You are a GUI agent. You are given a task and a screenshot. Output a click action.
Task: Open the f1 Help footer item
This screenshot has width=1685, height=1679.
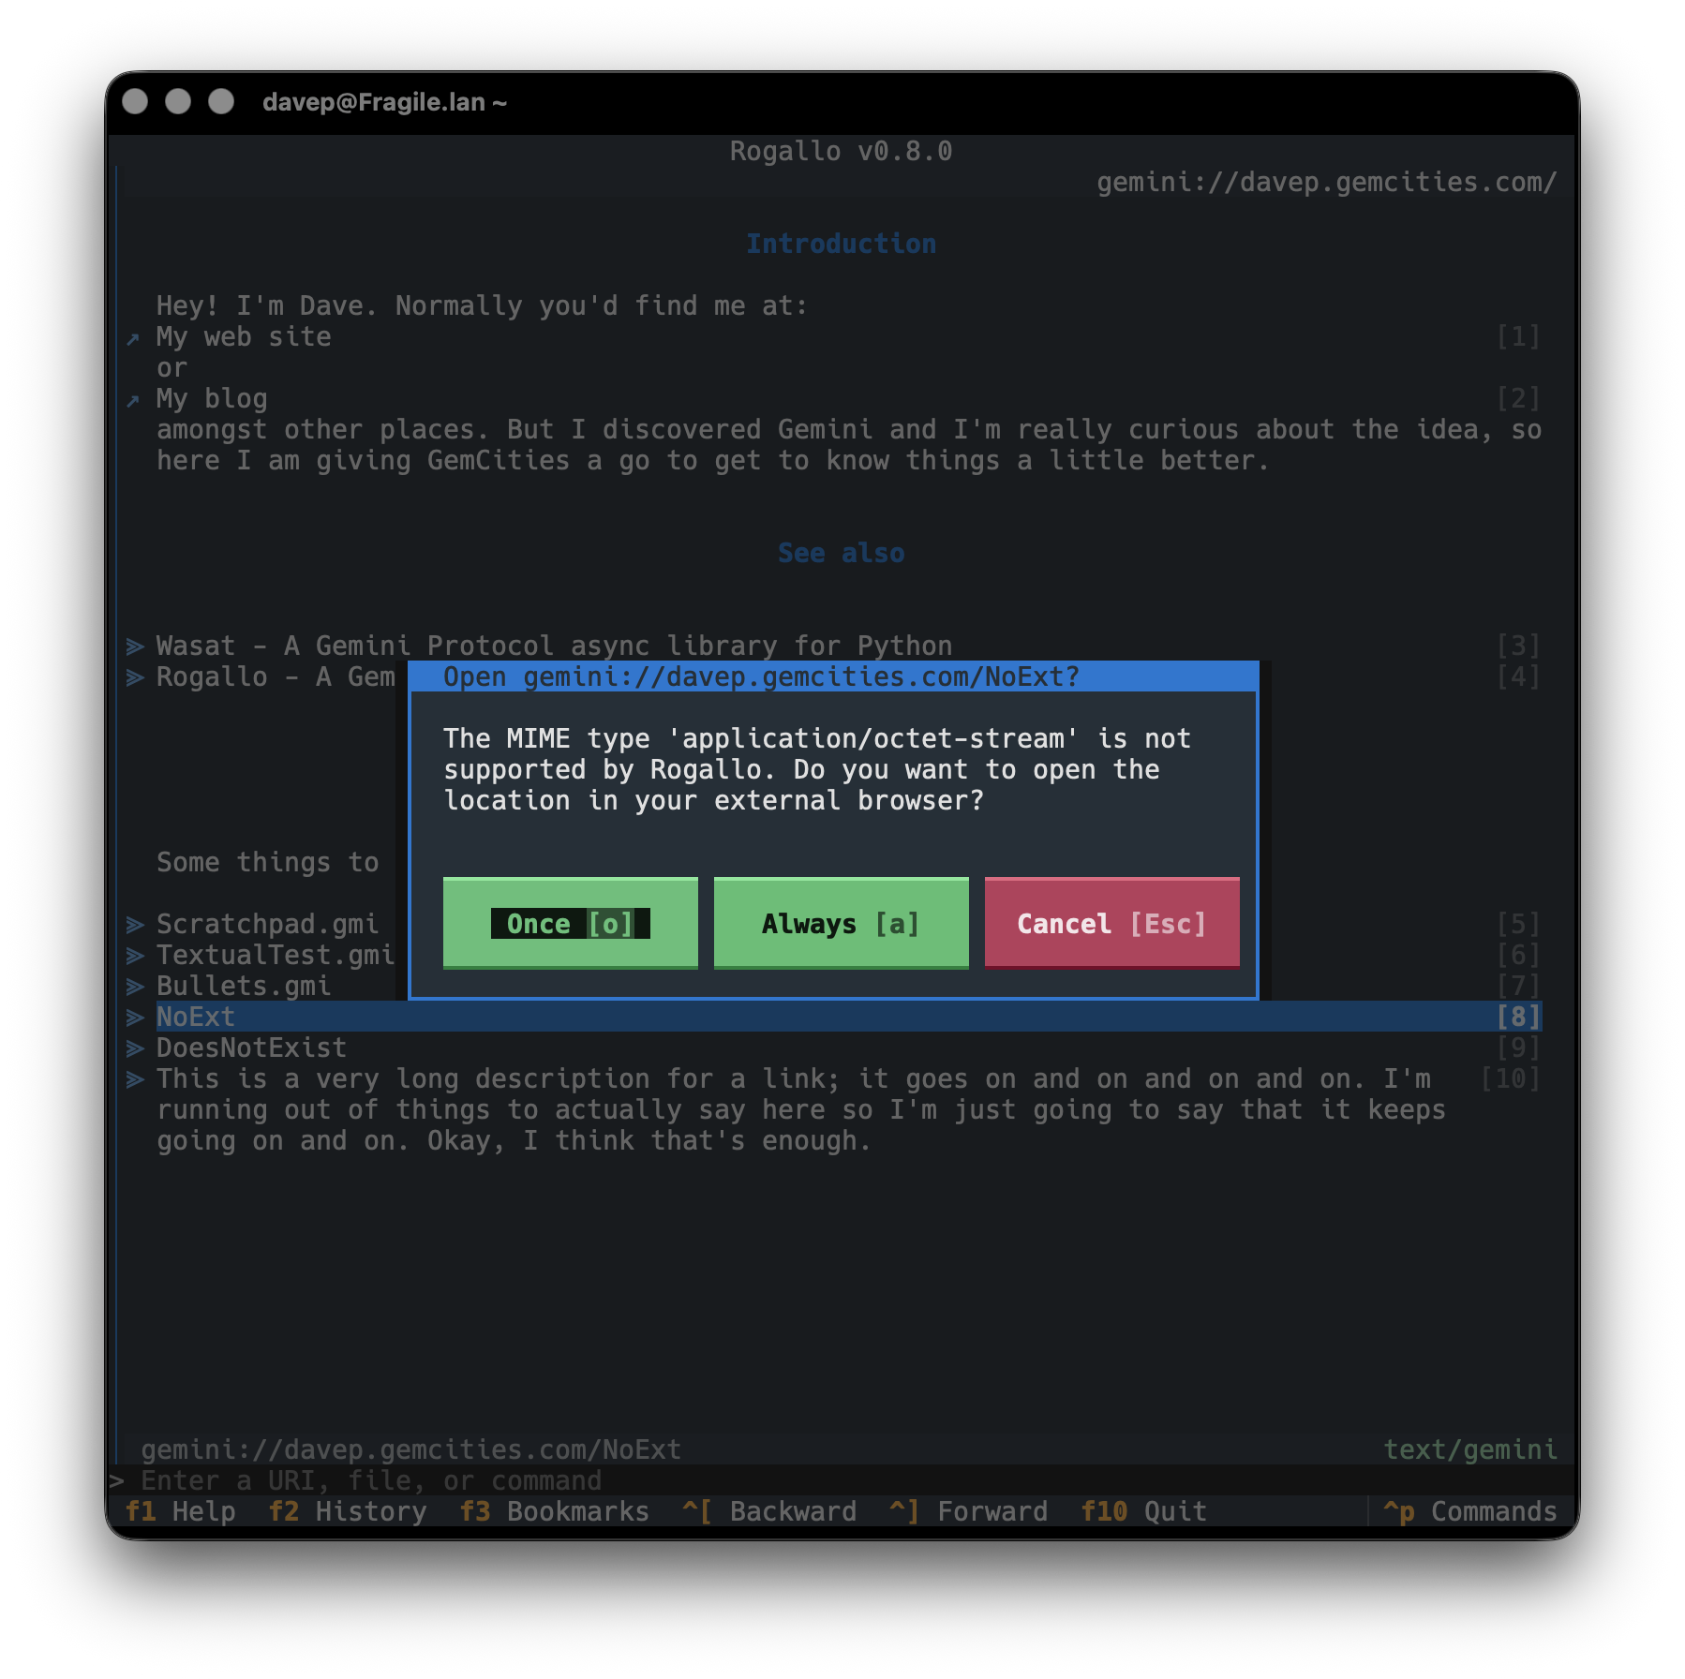click(180, 1511)
